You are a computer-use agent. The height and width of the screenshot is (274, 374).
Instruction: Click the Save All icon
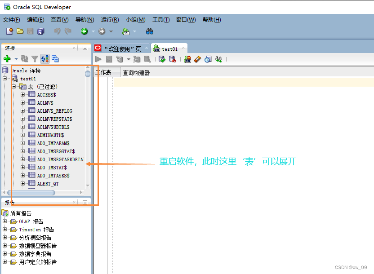point(41,31)
